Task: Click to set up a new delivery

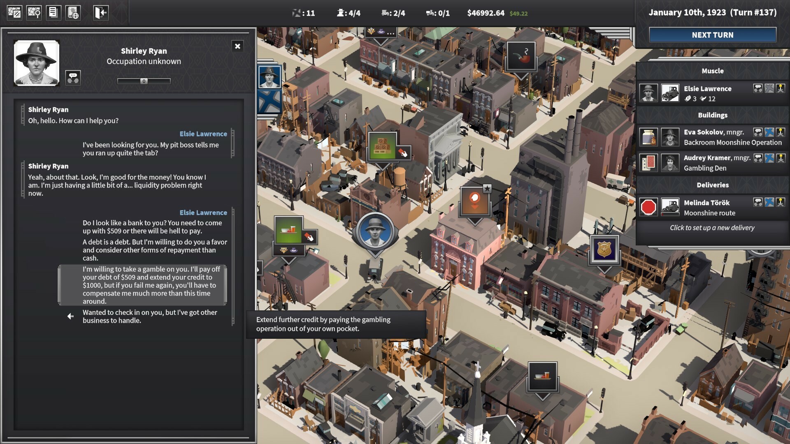Action: pos(712,228)
